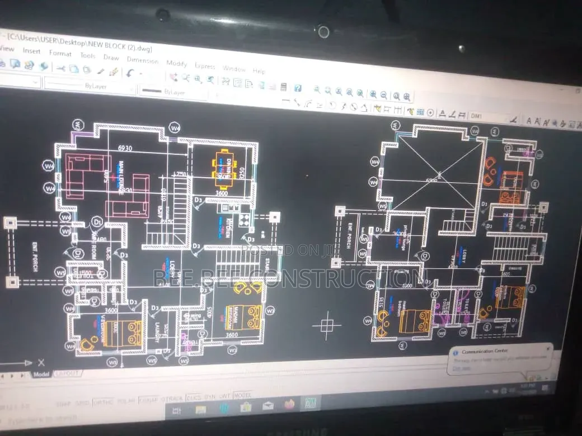Open the DIM1 dimension style dropdown
The height and width of the screenshot is (436, 582).
point(489,116)
